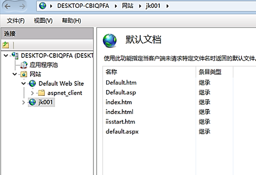Collapse the 网站 tree node
Image resolution: width=256 pixels, height=175 pixels.
point(15,74)
